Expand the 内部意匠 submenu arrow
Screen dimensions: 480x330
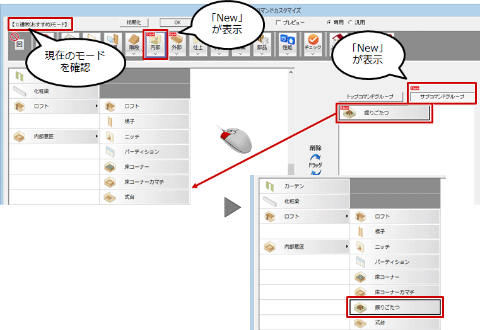(x=97, y=136)
